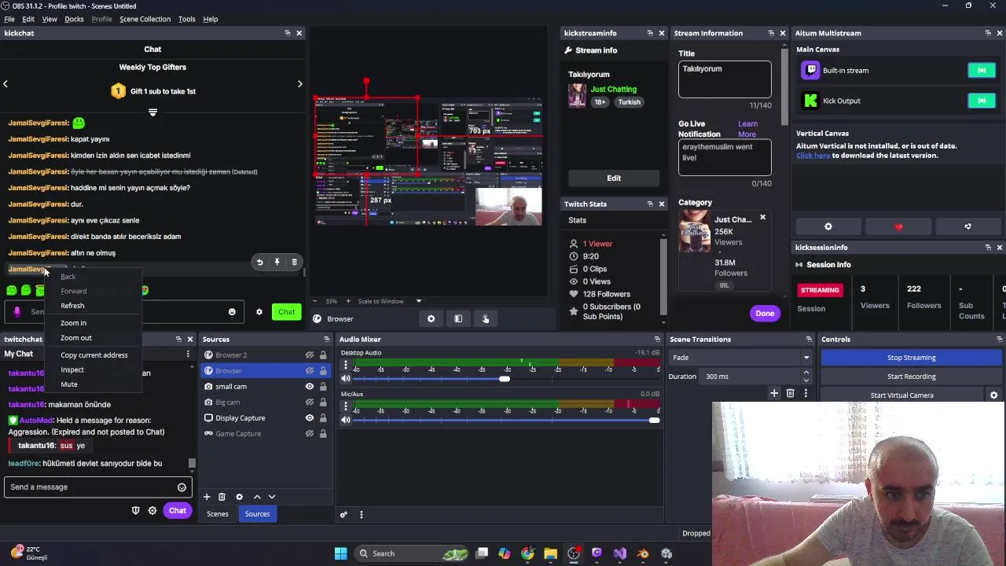The image size is (1006, 566).
Task: Click the Browser source properties gear button
Action: coord(431,318)
